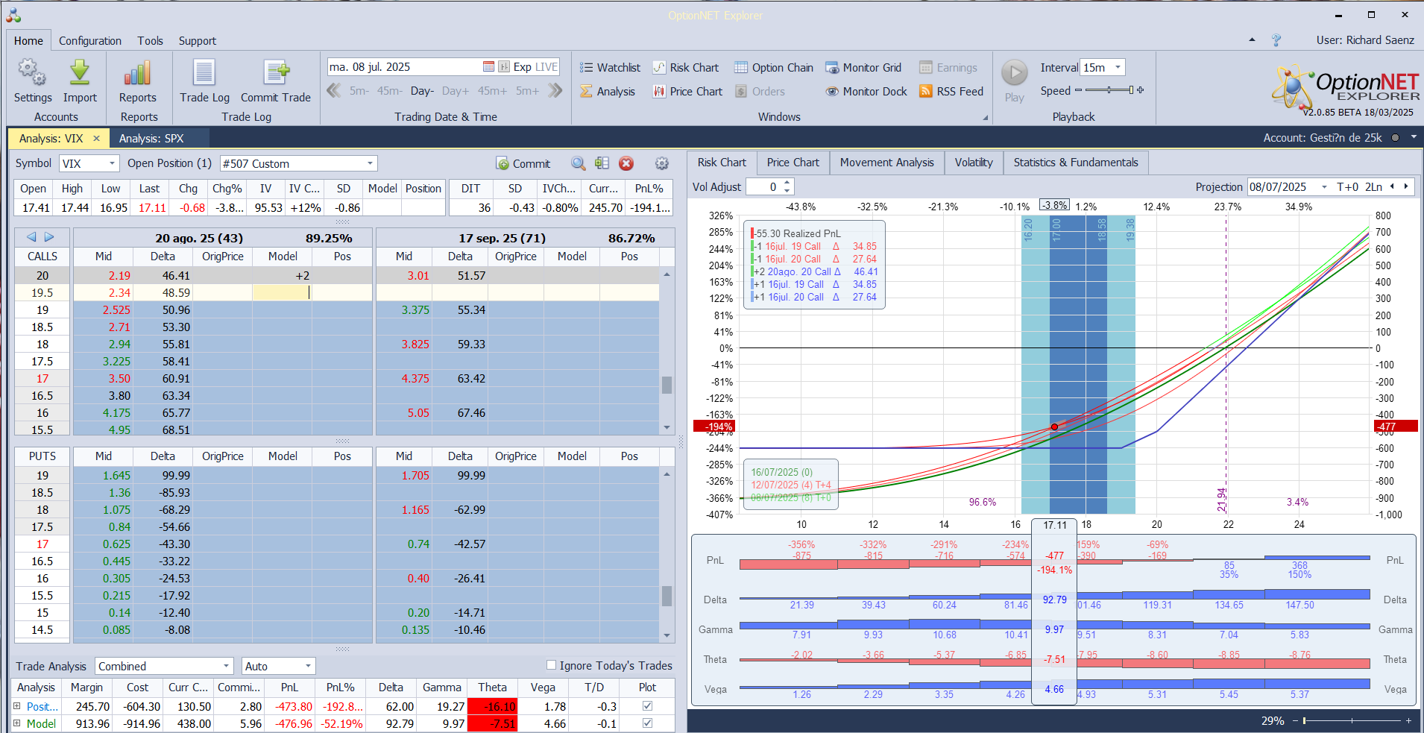Viewport: 1424px width, 733px height.
Task: Expand the Posit... row in analysis table
Action: click(x=17, y=705)
